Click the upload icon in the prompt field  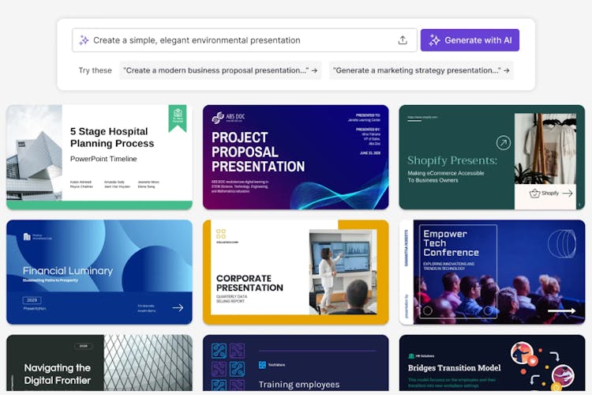coord(403,40)
